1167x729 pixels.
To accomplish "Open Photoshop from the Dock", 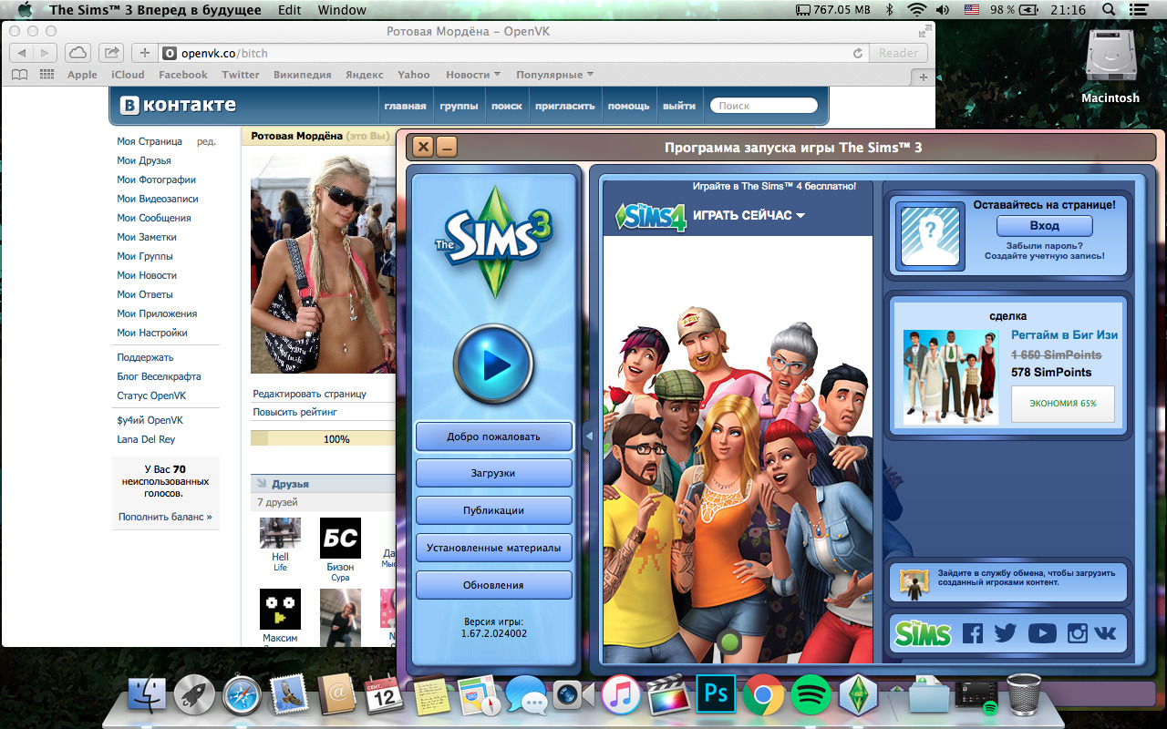I will 716,695.
